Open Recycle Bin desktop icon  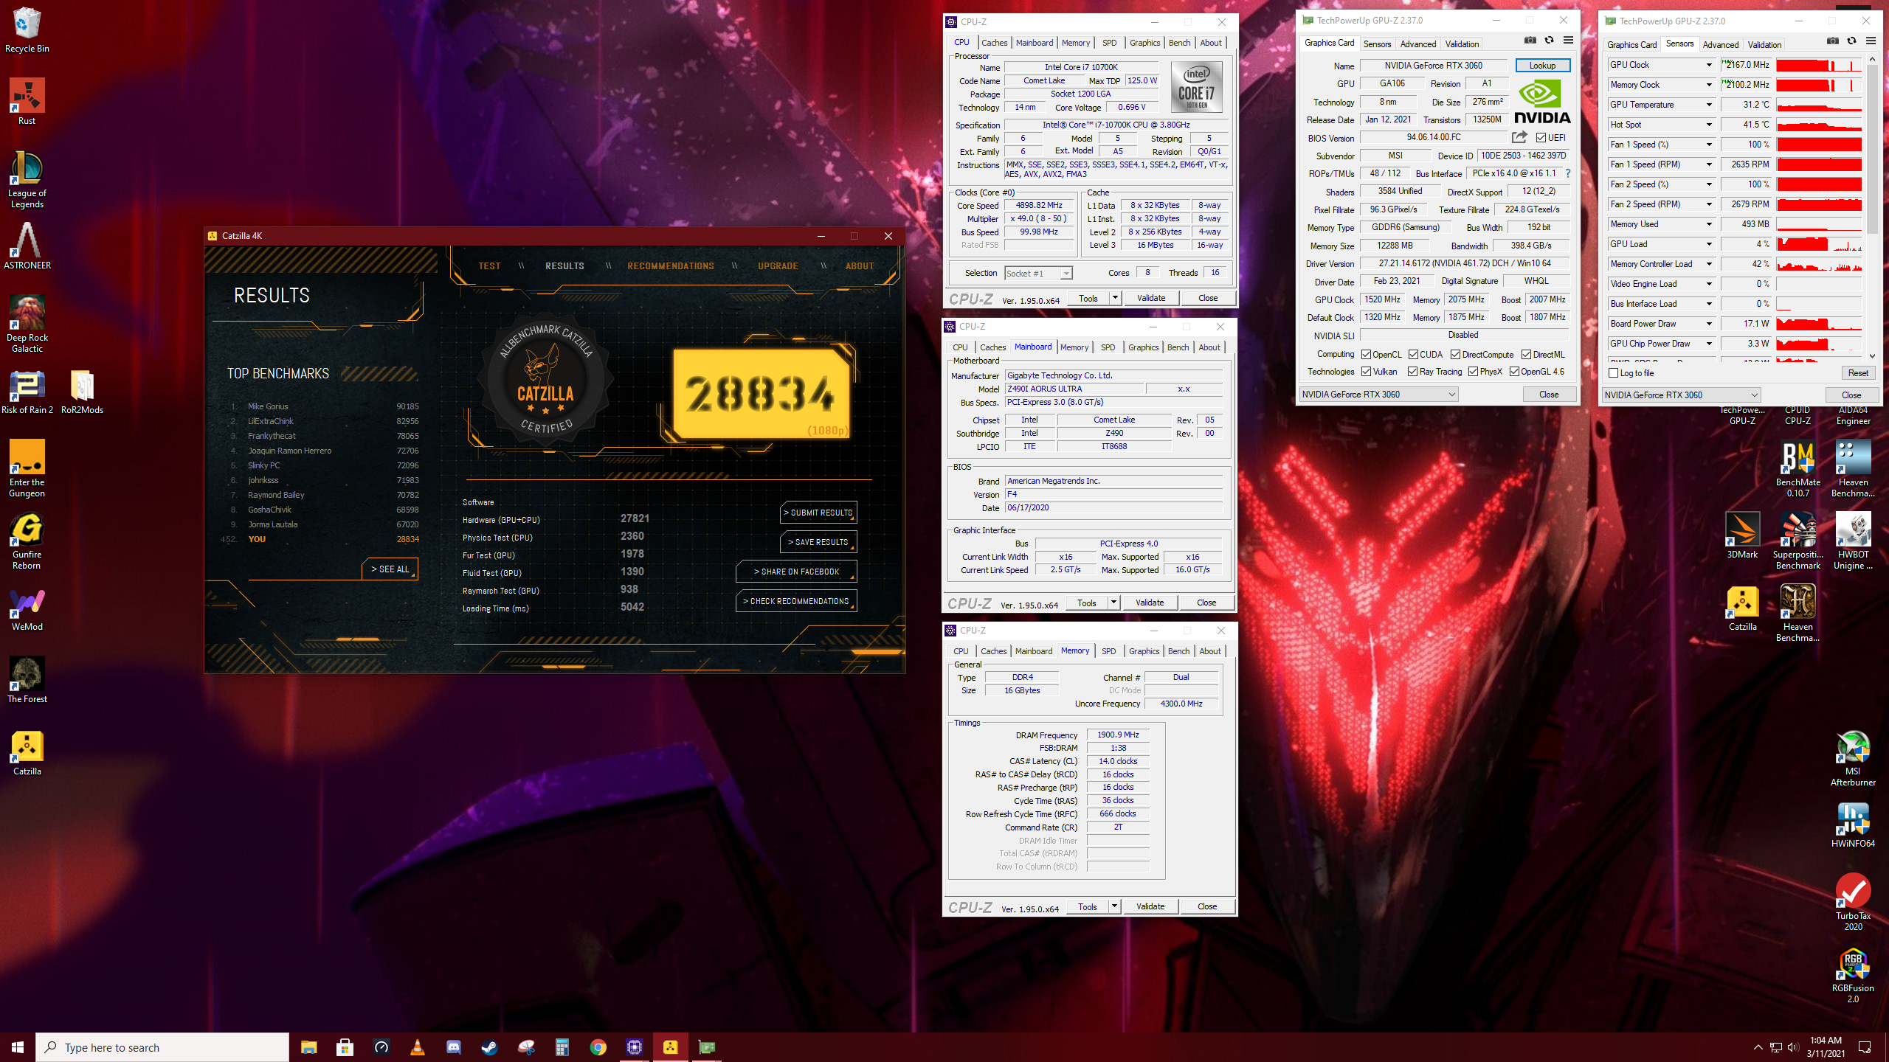[27, 30]
